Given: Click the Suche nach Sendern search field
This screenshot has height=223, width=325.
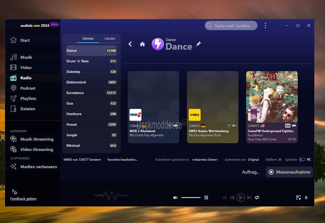Looking at the screenshot, I should click(x=231, y=25).
